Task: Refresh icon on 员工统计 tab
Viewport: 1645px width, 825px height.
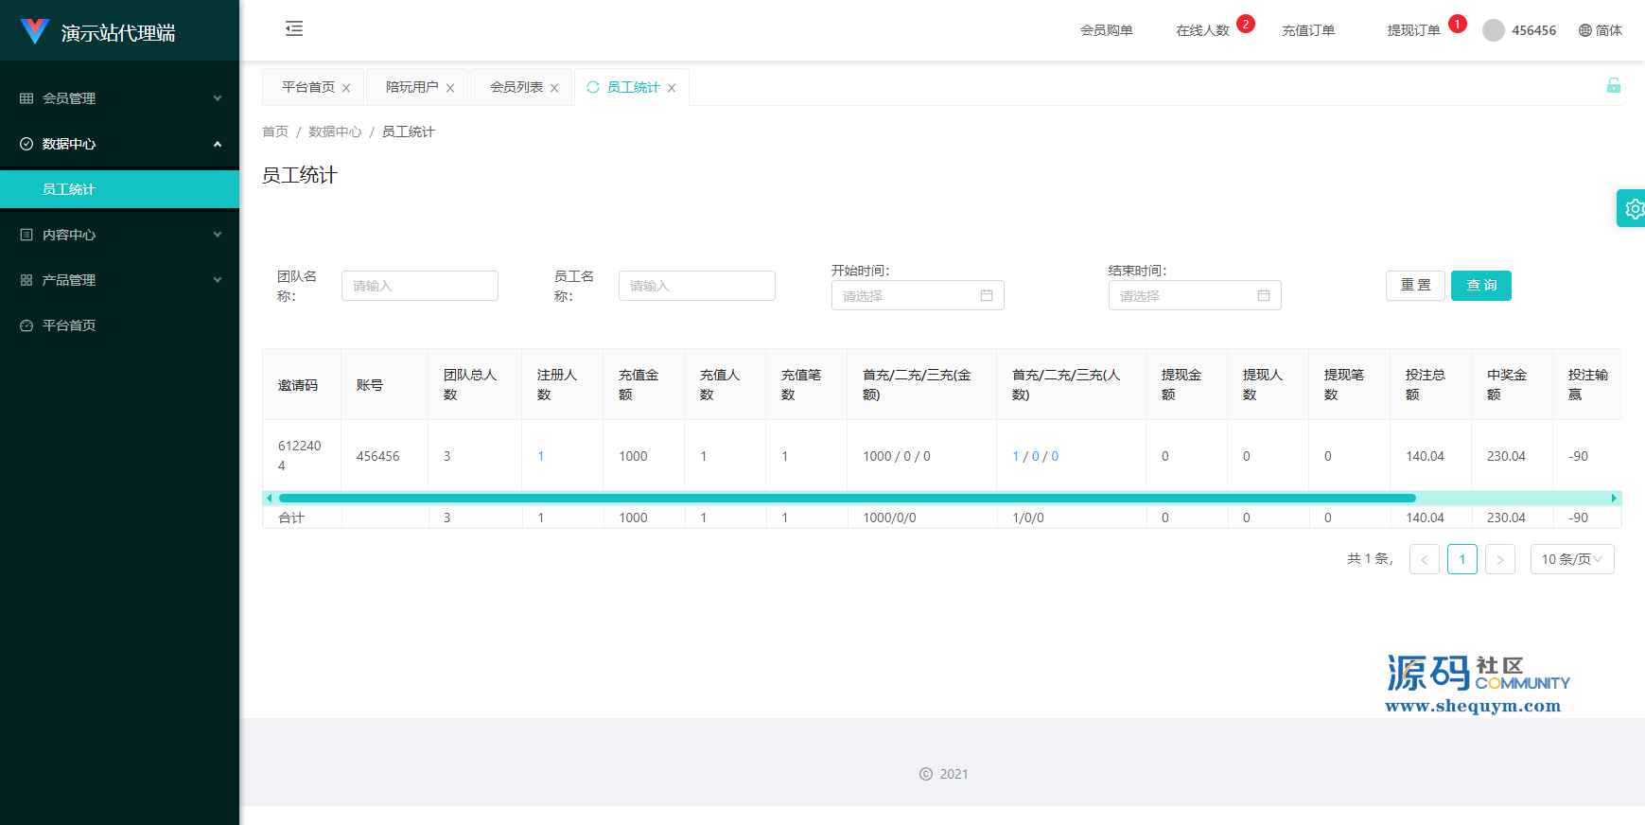Action: pyautogui.click(x=593, y=87)
